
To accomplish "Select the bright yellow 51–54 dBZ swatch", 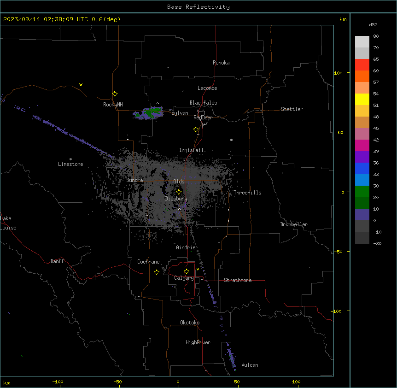I will (x=362, y=99).
